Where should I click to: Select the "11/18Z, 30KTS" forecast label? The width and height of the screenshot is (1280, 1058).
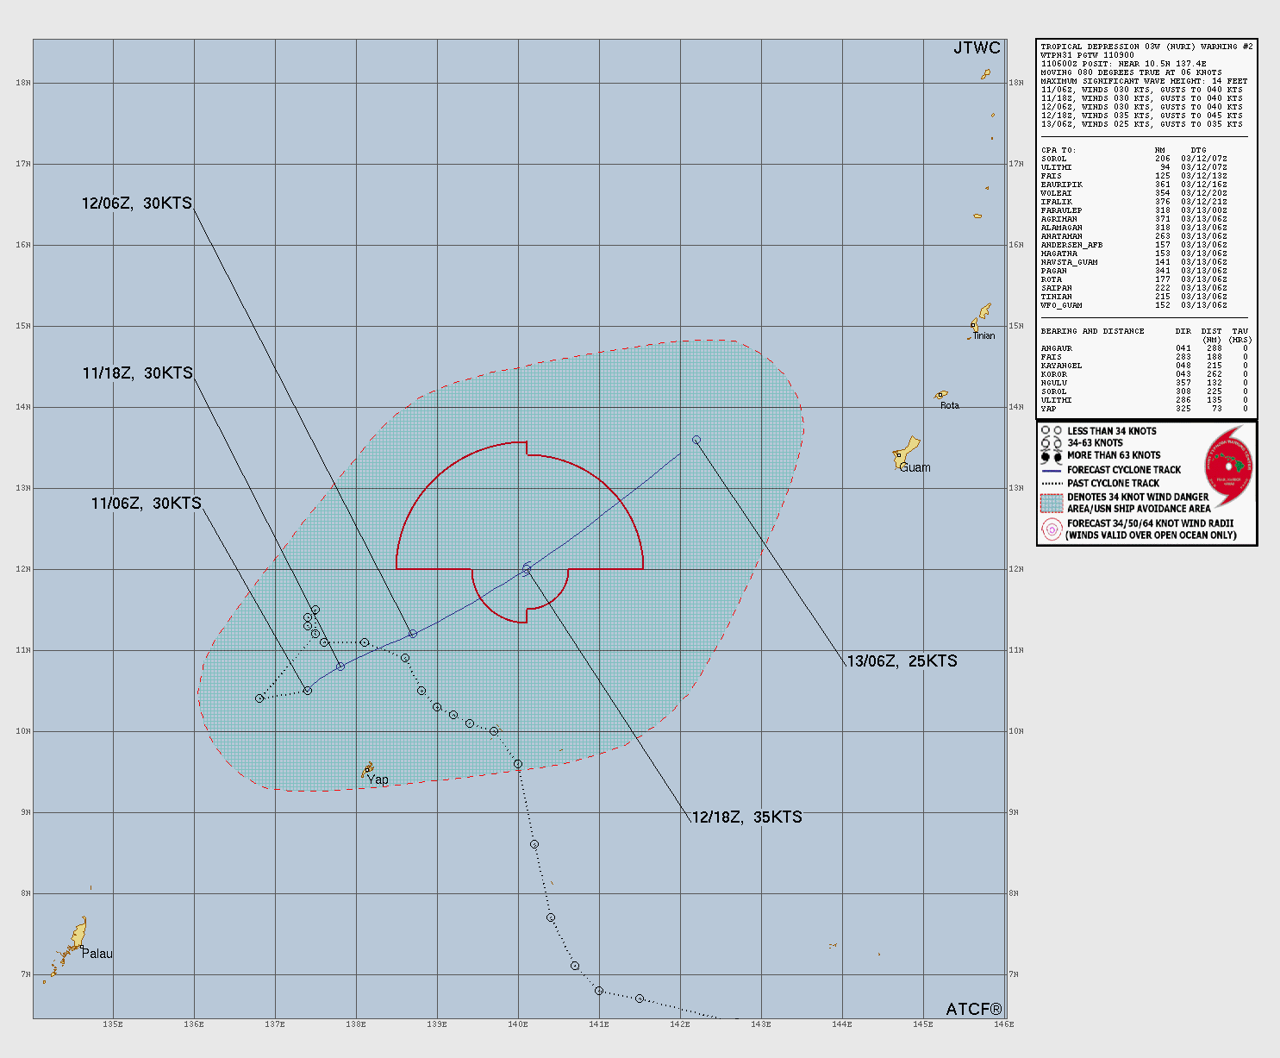138,373
